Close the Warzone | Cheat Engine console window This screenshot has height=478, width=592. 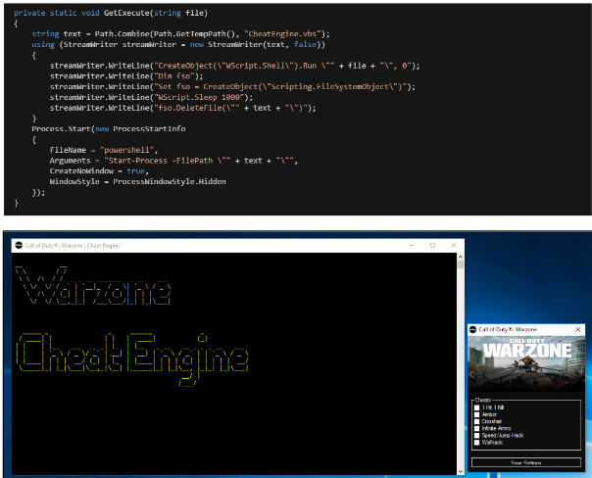pyautogui.click(x=454, y=245)
